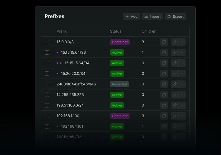Screen dimensions: 221x155
Task: Copy the 198.51.100.0/24 prefix row
Action: [164, 105]
